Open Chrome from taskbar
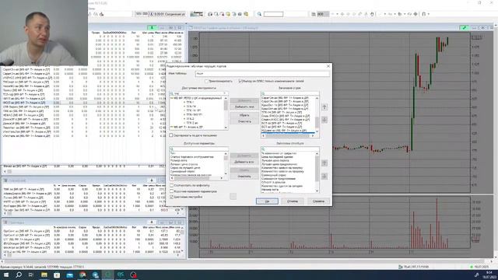This screenshot has width=498, height=280. [x=82, y=275]
